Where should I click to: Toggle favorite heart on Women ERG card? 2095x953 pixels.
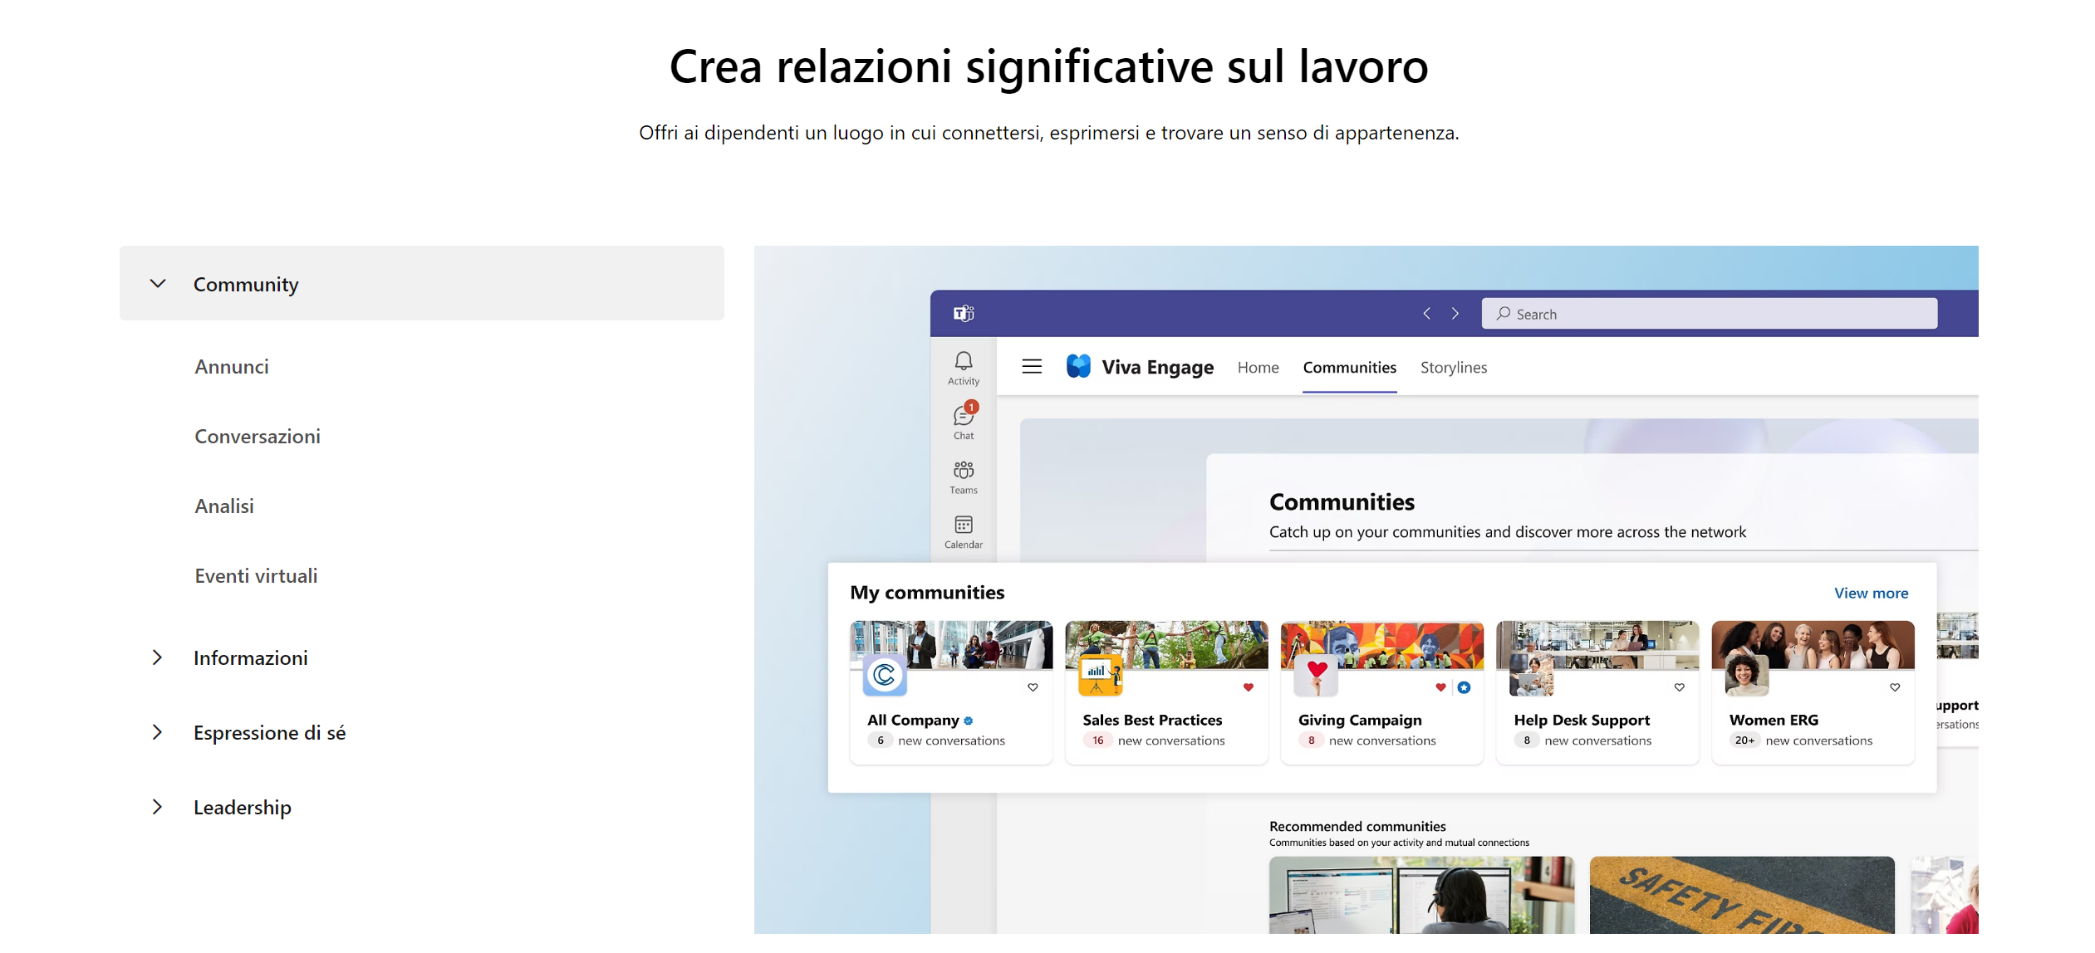tap(1894, 687)
